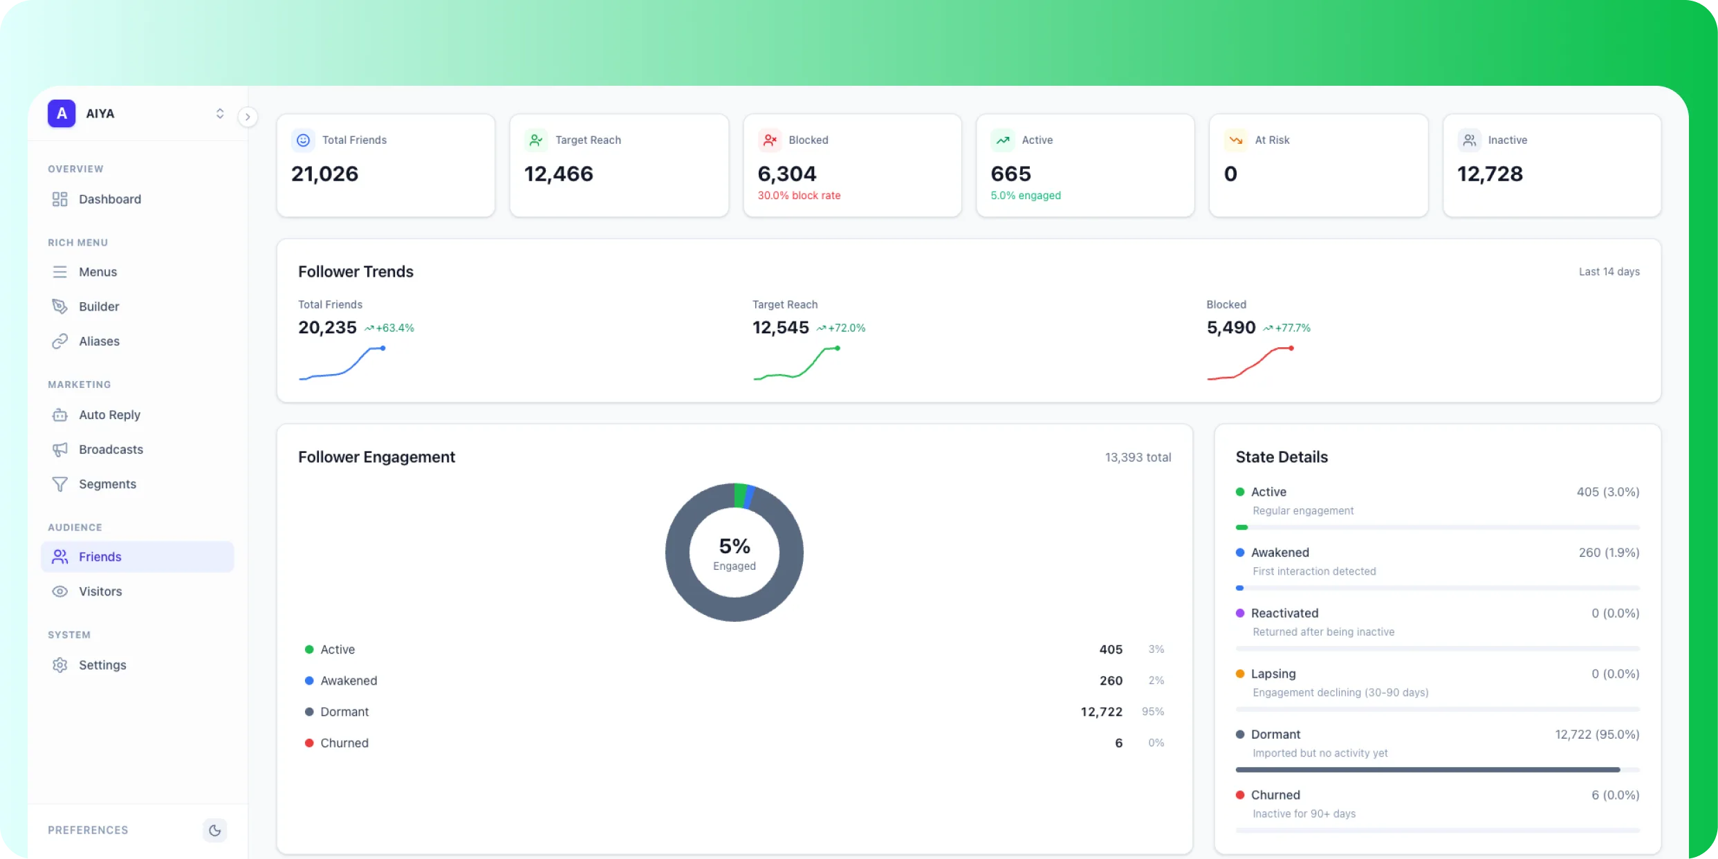Select the Builder tool icon
The width and height of the screenshot is (1718, 859).
[59, 306]
